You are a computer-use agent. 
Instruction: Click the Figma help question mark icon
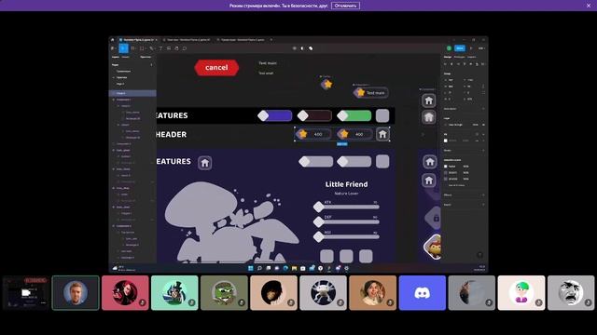coord(480,255)
